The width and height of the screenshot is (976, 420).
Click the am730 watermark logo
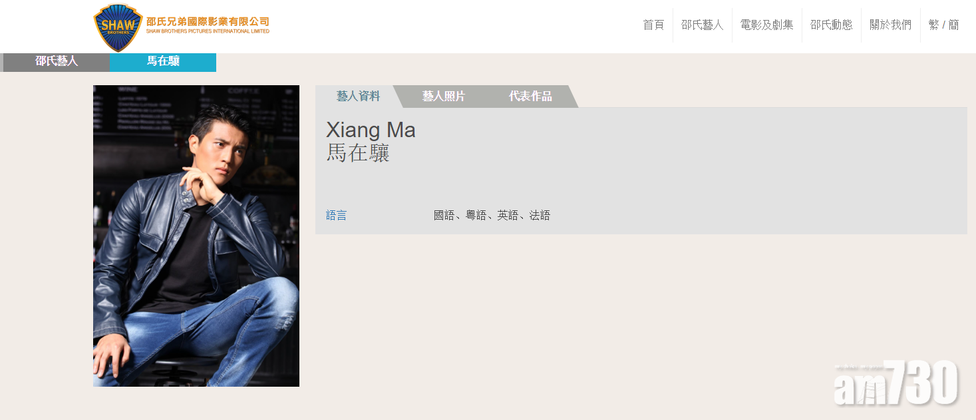pos(895,383)
